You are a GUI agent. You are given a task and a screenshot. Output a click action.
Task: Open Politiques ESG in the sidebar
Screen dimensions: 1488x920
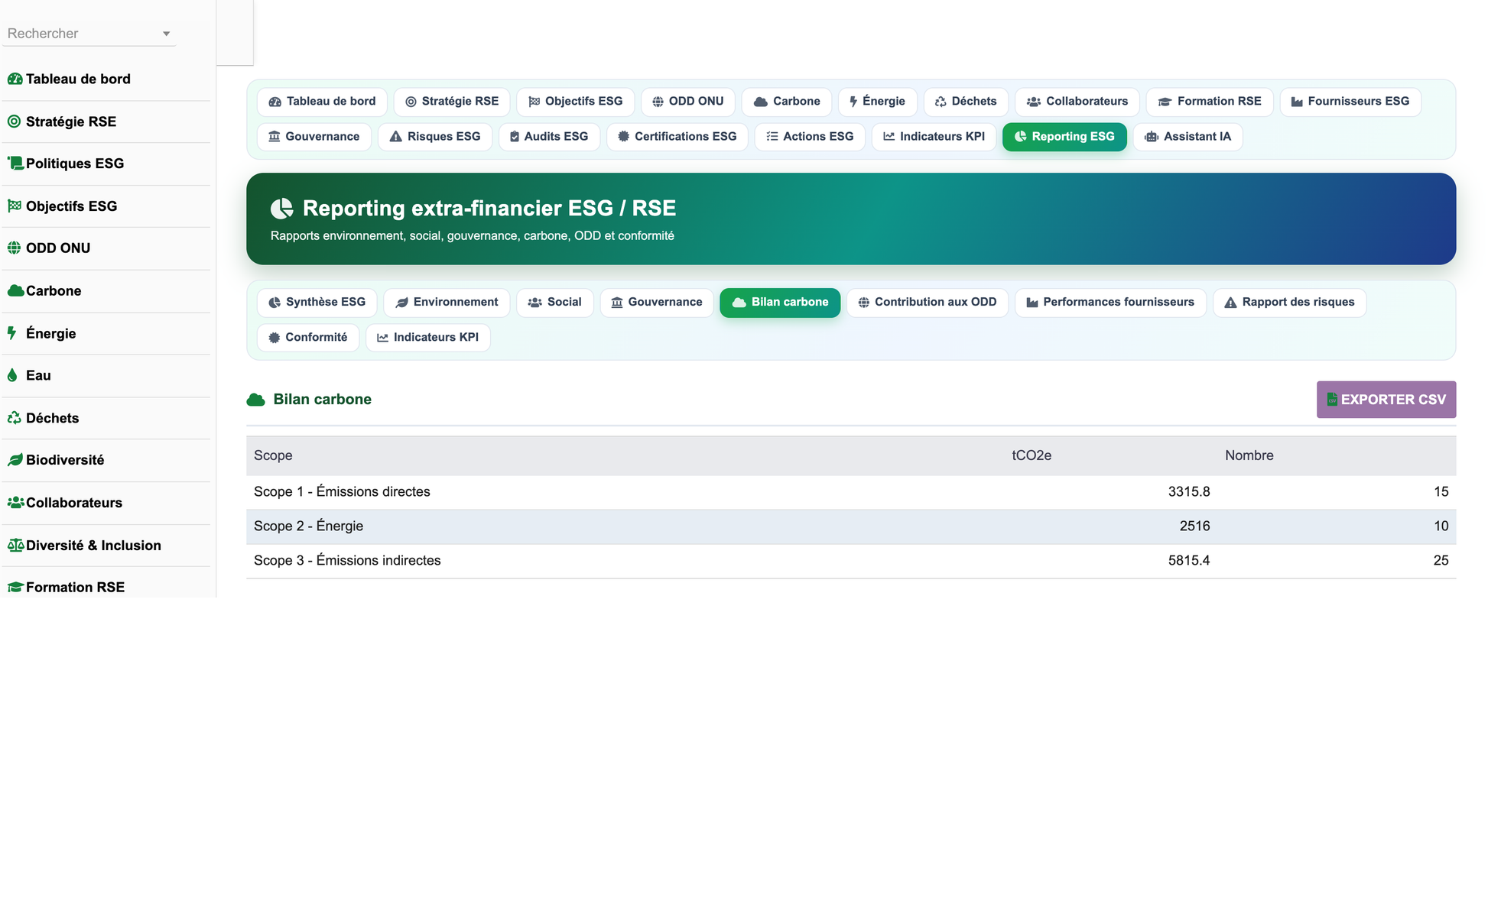pyautogui.click(x=106, y=164)
